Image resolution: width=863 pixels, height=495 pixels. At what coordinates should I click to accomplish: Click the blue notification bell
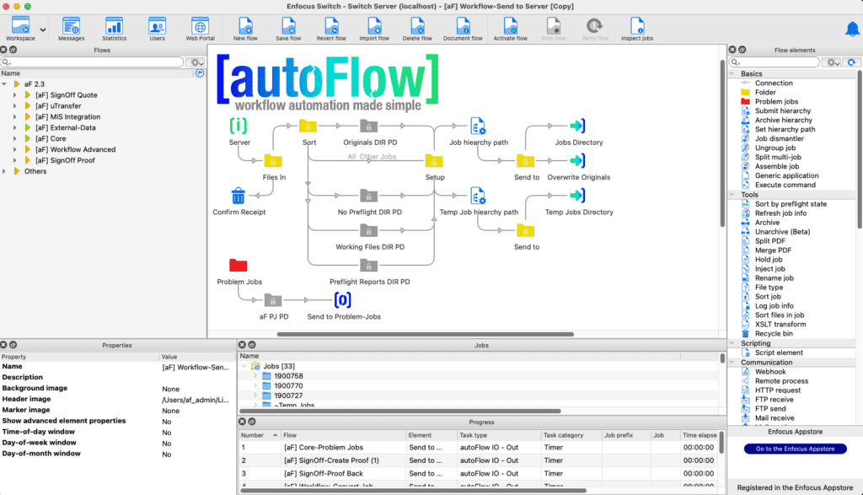[x=852, y=29]
